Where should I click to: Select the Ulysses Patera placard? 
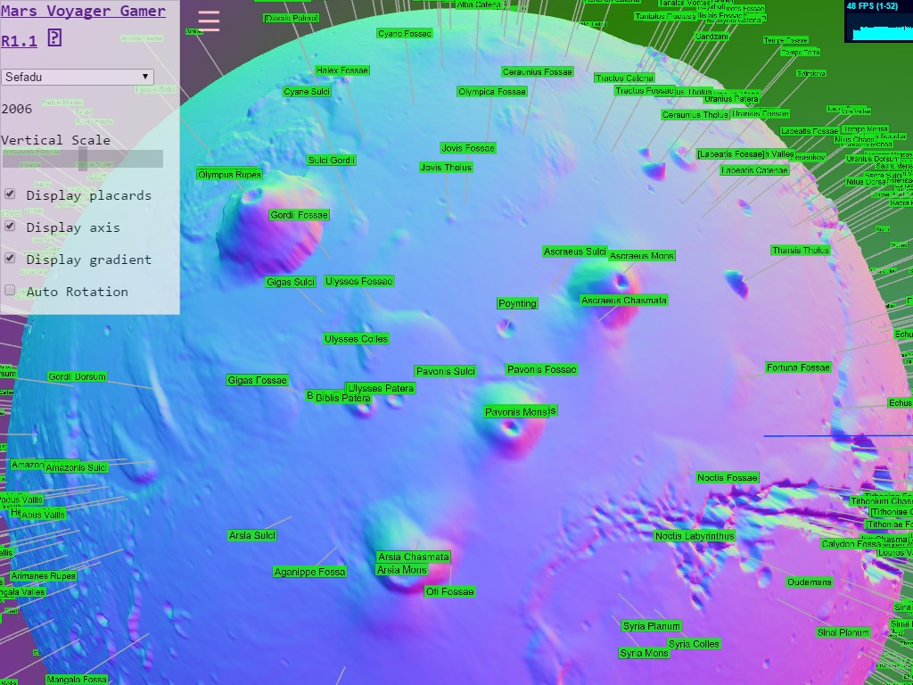click(381, 389)
